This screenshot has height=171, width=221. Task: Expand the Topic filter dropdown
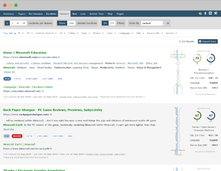click(111, 33)
